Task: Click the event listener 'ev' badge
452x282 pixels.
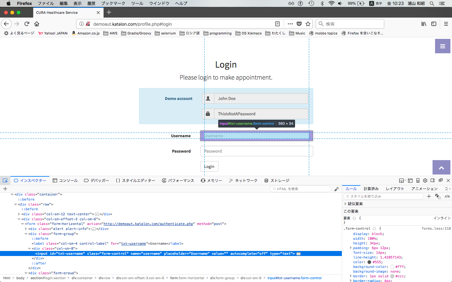Action: 299,254
